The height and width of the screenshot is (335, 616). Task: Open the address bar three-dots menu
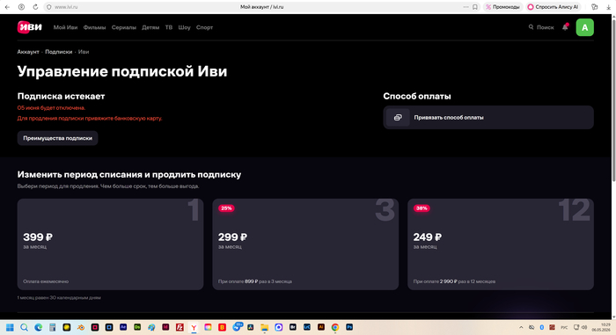(466, 7)
